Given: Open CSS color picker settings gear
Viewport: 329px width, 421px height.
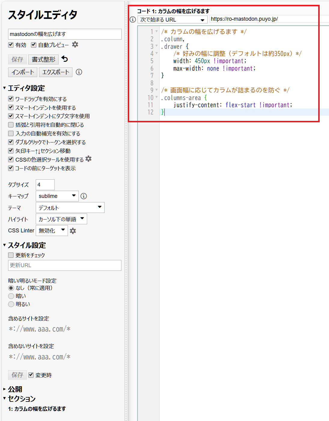Looking at the screenshot, I should (x=88, y=159).
